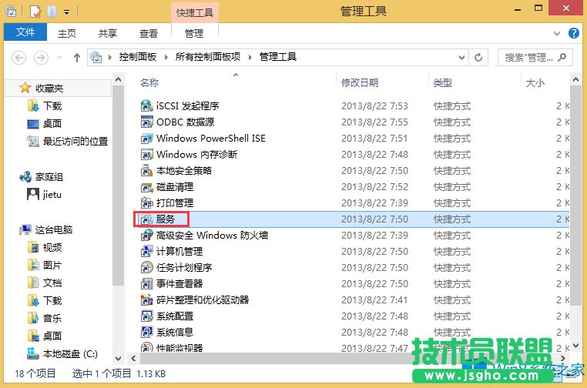The width and height of the screenshot is (587, 388).
Task: Open the 管理 ribbon tab
Action: pyautogui.click(x=194, y=34)
